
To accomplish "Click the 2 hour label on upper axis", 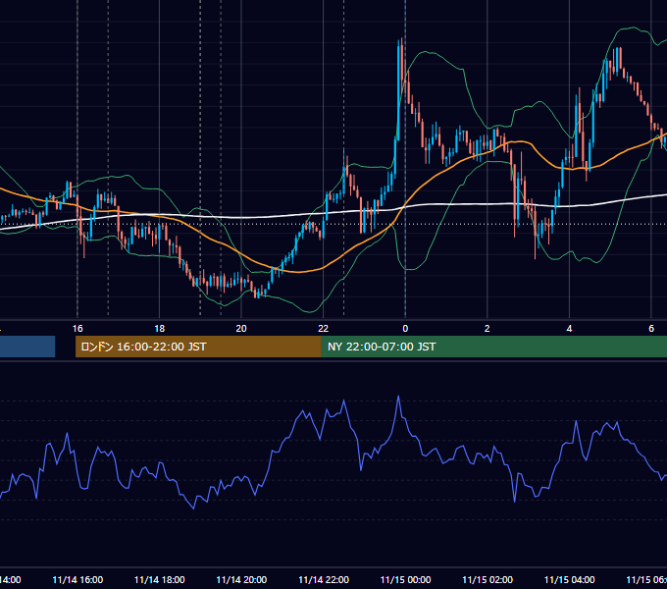I will click(x=487, y=328).
